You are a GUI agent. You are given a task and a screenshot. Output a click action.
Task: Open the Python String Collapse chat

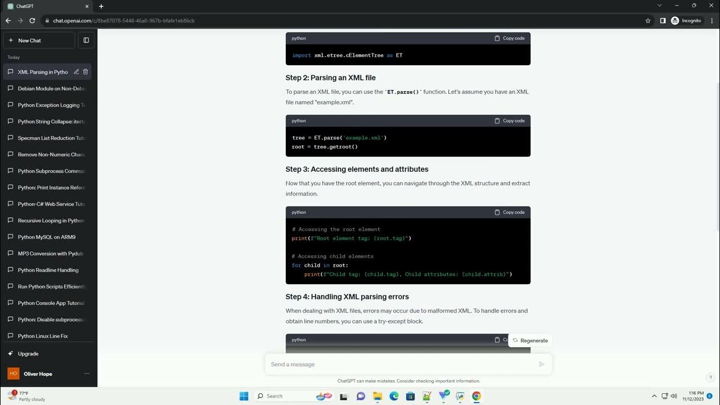click(x=47, y=121)
